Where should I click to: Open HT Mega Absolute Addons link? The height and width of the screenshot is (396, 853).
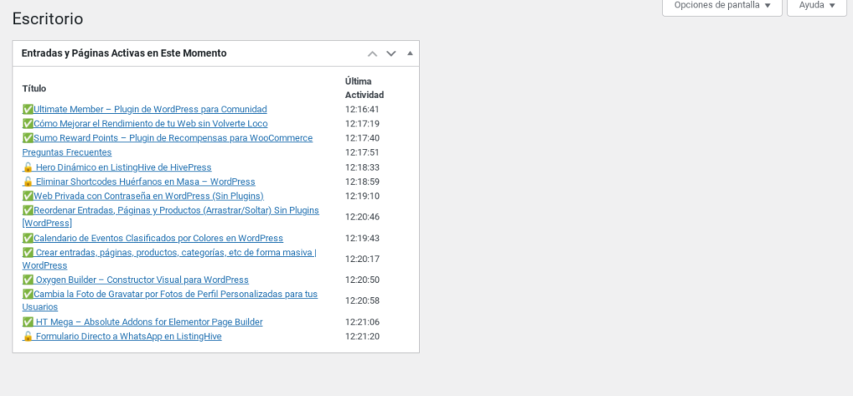(x=142, y=322)
